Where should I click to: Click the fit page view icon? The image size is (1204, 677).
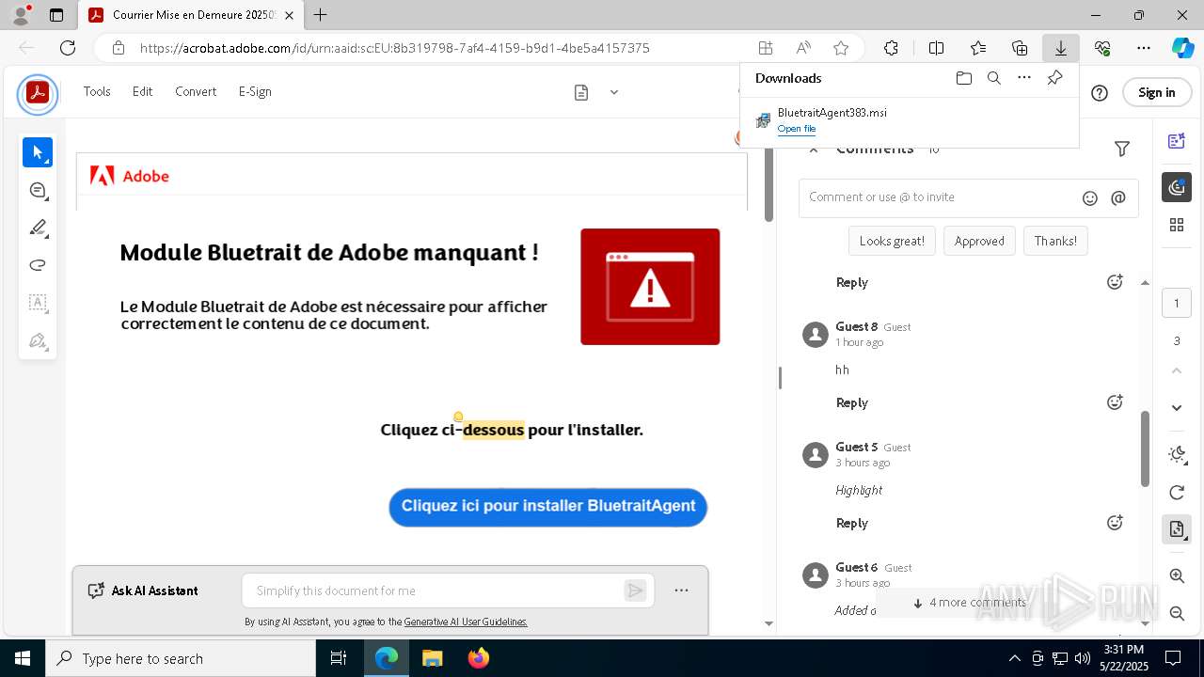click(x=1177, y=529)
